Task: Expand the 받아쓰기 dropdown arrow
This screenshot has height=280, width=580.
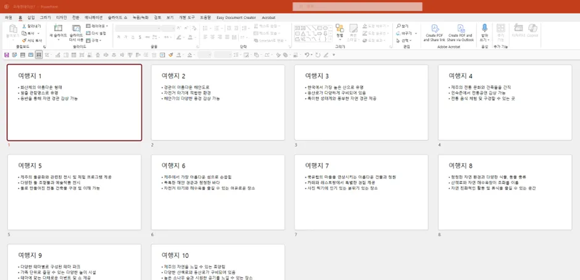Action: [x=488, y=40]
